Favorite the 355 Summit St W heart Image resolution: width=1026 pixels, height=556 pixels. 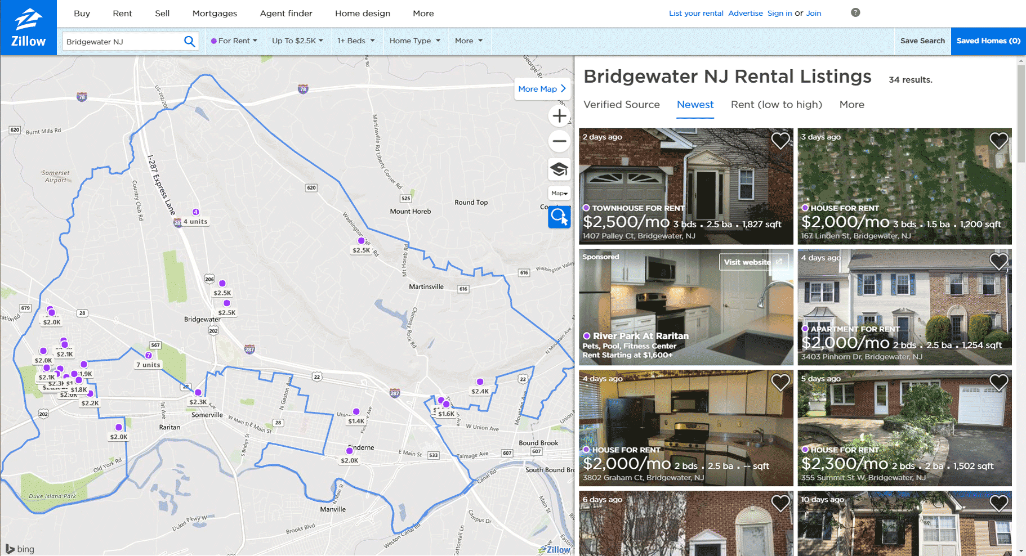tap(998, 382)
